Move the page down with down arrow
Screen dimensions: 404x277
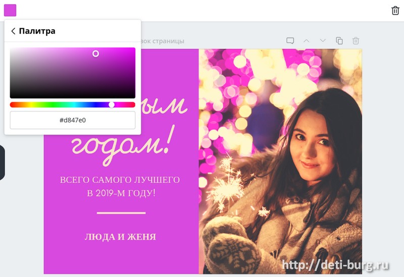click(323, 41)
